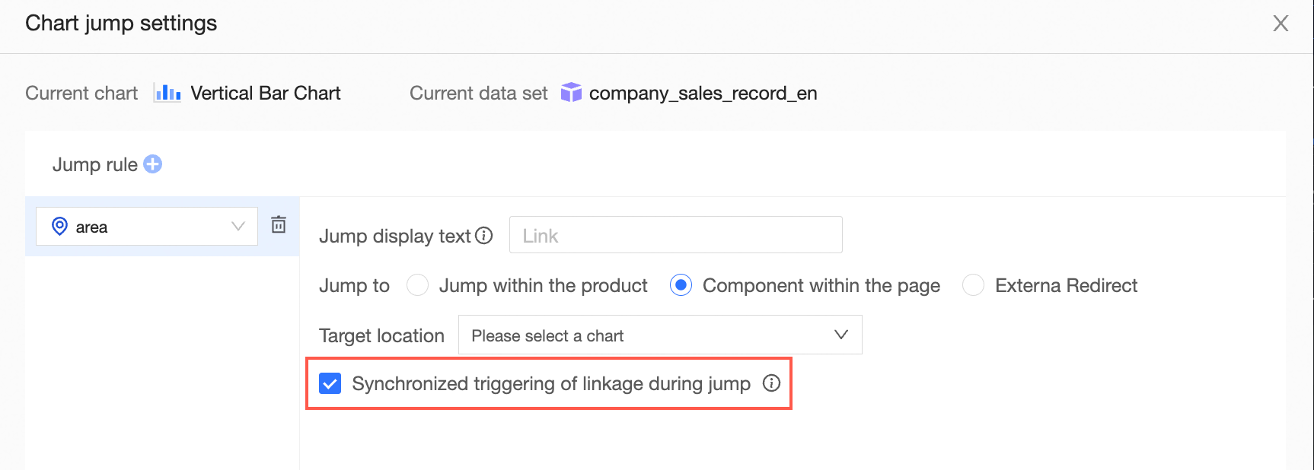Close the Chart jump settings dialog

click(1281, 24)
